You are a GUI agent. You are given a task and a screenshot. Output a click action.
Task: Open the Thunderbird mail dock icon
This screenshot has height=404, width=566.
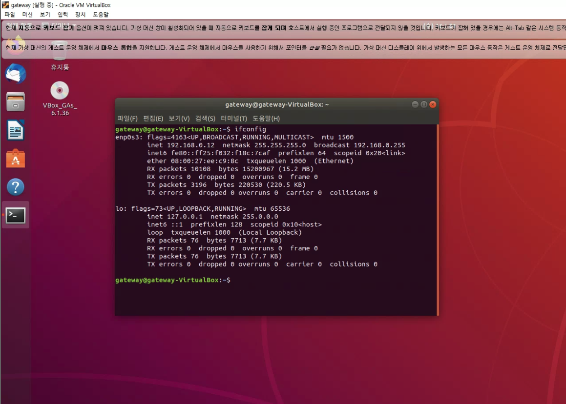click(16, 74)
